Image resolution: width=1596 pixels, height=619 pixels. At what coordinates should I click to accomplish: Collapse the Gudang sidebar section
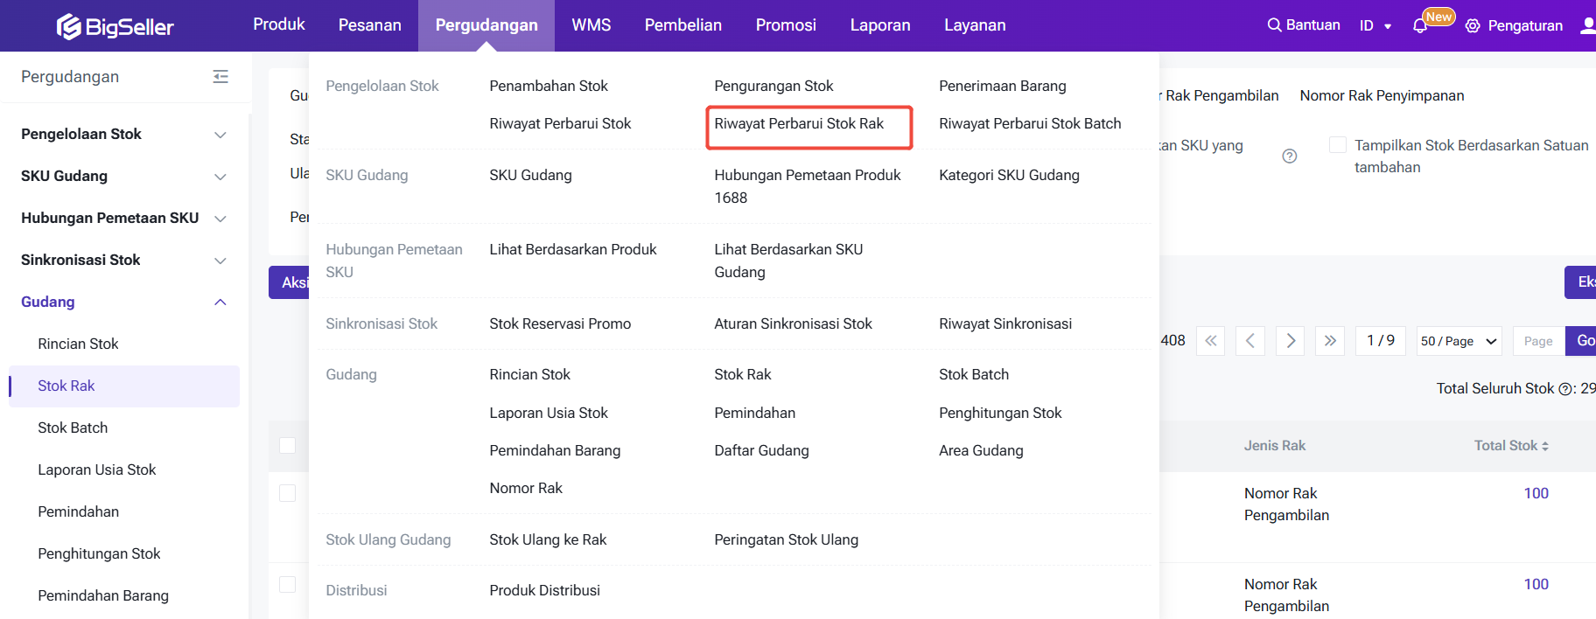click(x=220, y=303)
